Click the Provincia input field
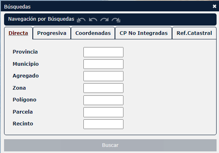Viewport: 219px width, 153px height. (103, 52)
